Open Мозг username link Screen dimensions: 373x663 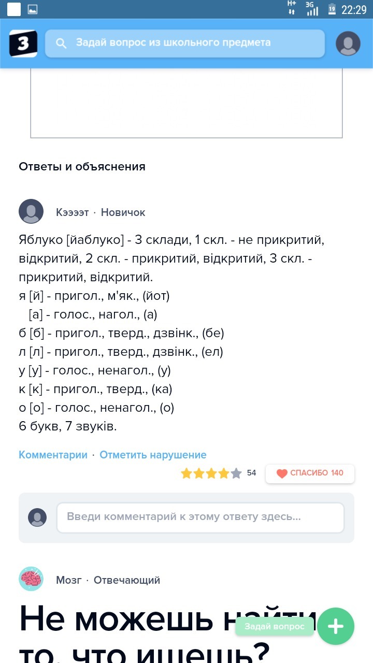(x=68, y=580)
